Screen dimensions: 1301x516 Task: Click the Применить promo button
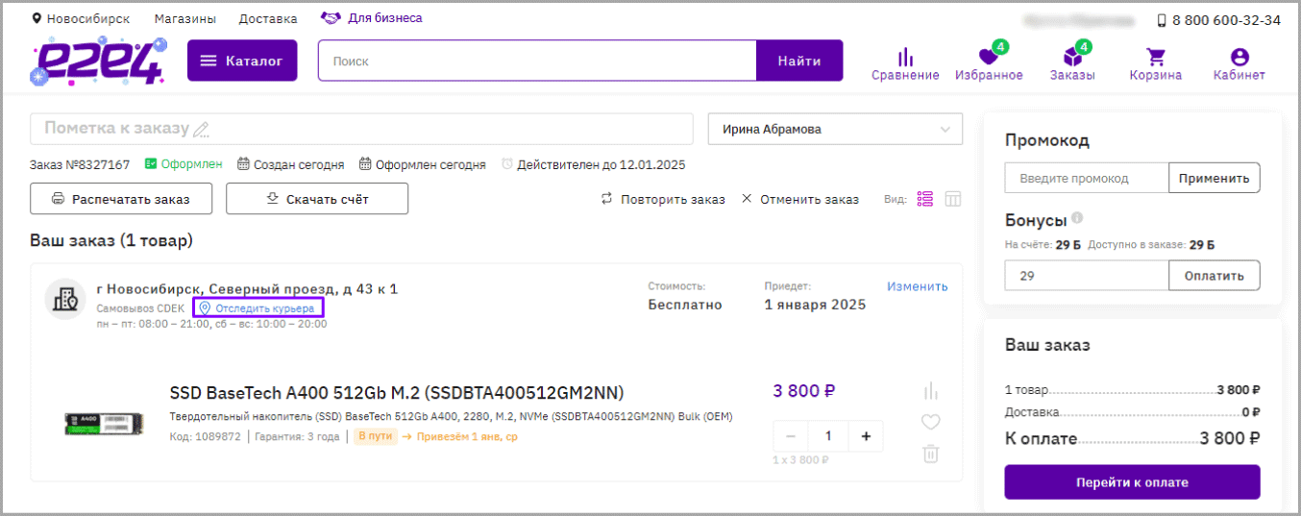point(1215,178)
